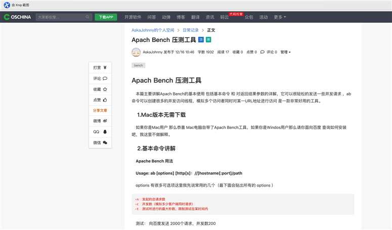Image resolution: width=392 pixels, height=230 pixels.
Task: Open the 日常记录 breadcrumb link
Action: click(x=191, y=30)
